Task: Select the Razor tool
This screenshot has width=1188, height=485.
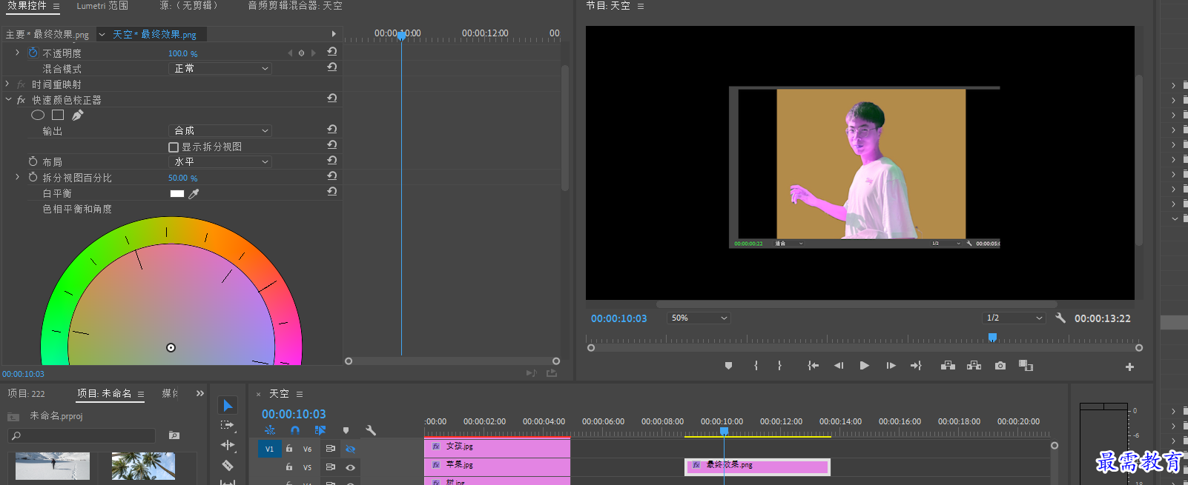Action: pos(228,465)
